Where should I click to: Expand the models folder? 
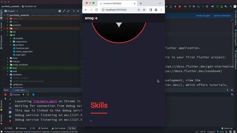click(x=10, y=38)
